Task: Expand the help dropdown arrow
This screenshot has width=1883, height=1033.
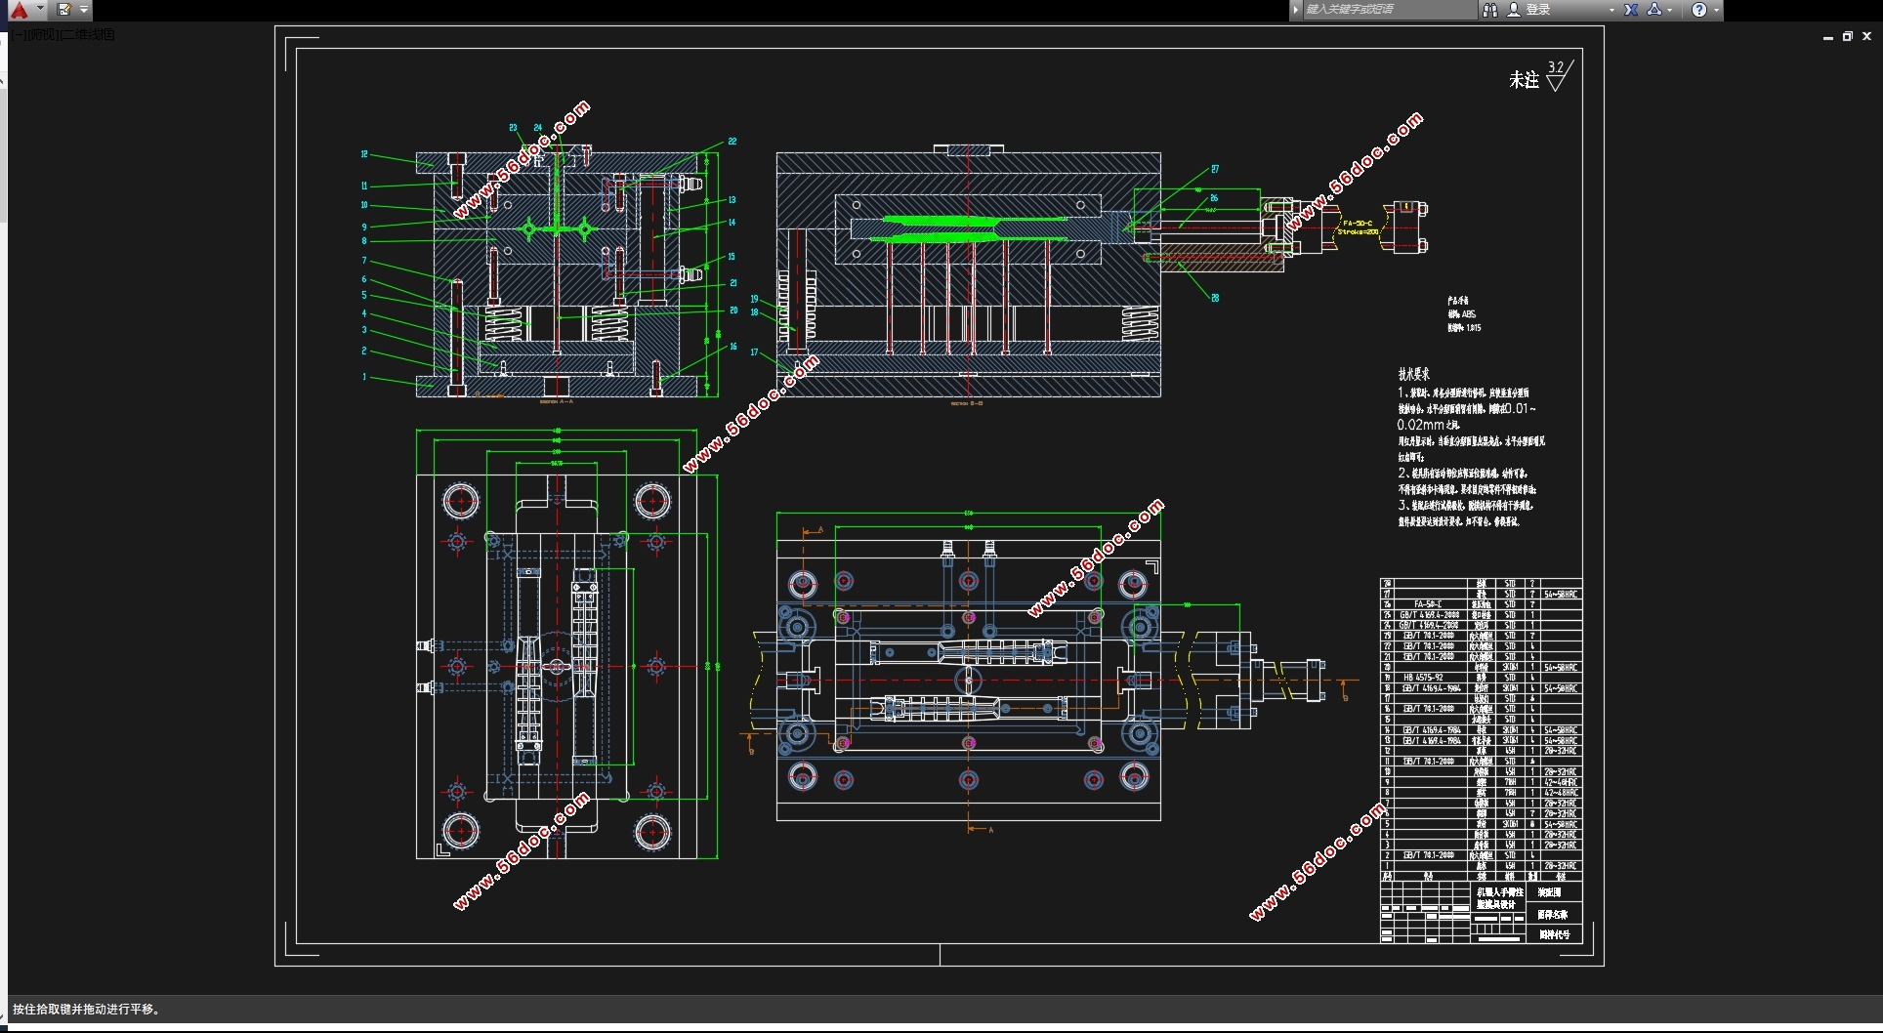Action: click(1716, 10)
